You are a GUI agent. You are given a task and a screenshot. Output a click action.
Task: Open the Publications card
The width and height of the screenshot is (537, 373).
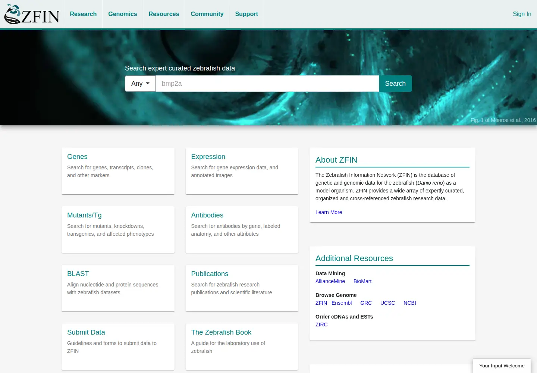click(x=242, y=288)
